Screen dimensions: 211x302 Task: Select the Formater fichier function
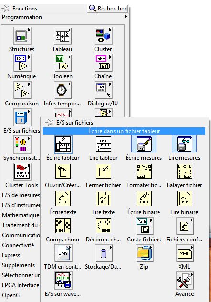(144, 171)
